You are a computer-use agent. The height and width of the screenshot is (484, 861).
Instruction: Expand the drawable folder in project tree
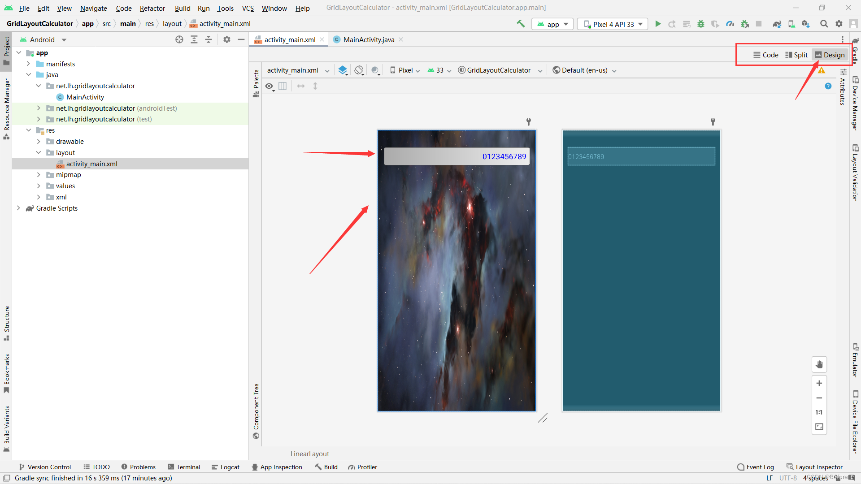click(x=39, y=142)
